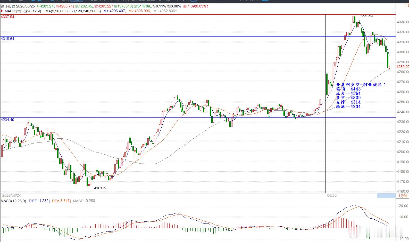Open the MACD(12,26,9) sub-chart indicator label
Viewport: 409px width, 242px height.
coord(13,201)
